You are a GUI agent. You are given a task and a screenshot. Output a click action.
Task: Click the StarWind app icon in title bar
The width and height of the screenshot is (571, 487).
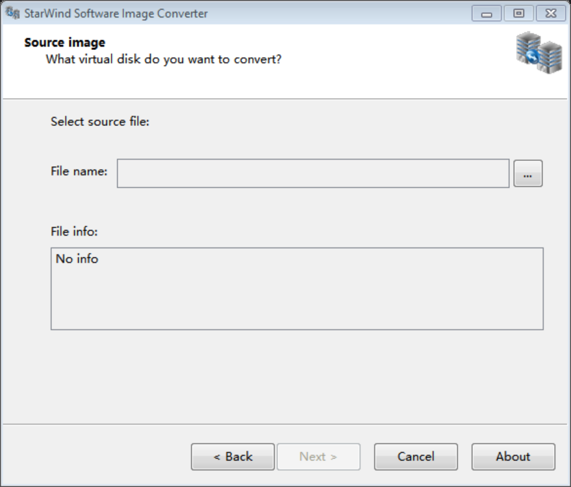pos(12,13)
